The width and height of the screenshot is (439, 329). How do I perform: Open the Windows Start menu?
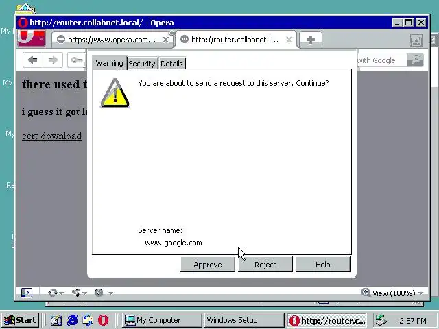pos(20,320)
